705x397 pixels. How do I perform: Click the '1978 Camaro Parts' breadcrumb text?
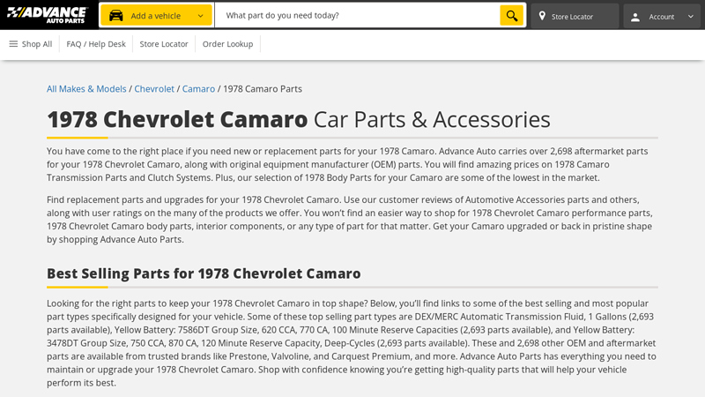[263, 89]
